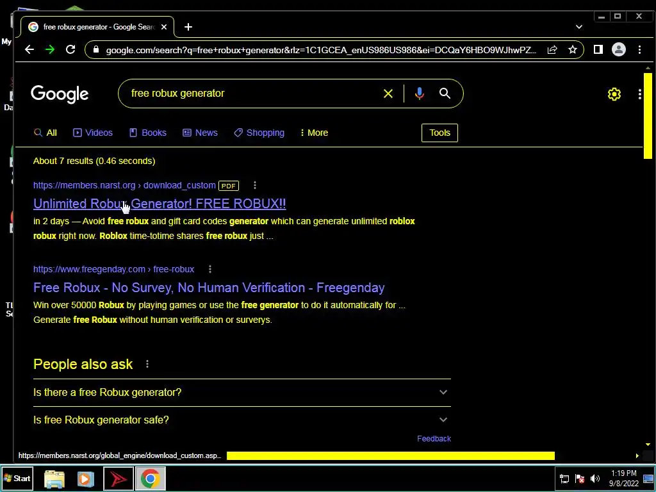Screen dimensions: 656x492
Task: Click the magnifier search button
Action: 445,94
